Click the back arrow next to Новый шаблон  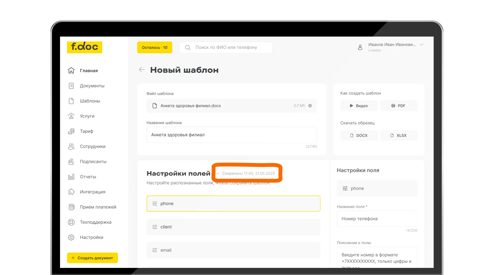(x=142, y=70)
